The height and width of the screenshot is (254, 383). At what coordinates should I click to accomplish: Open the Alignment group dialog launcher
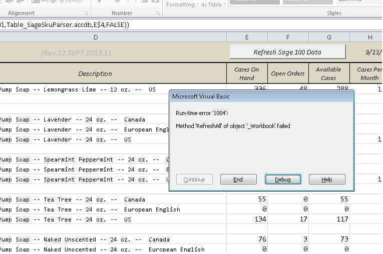point(86,13)
